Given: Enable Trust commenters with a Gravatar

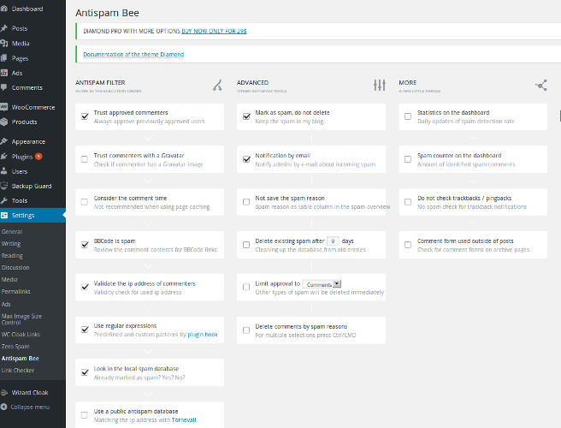Looking at the screenshot, I should (x=85, y=159).
